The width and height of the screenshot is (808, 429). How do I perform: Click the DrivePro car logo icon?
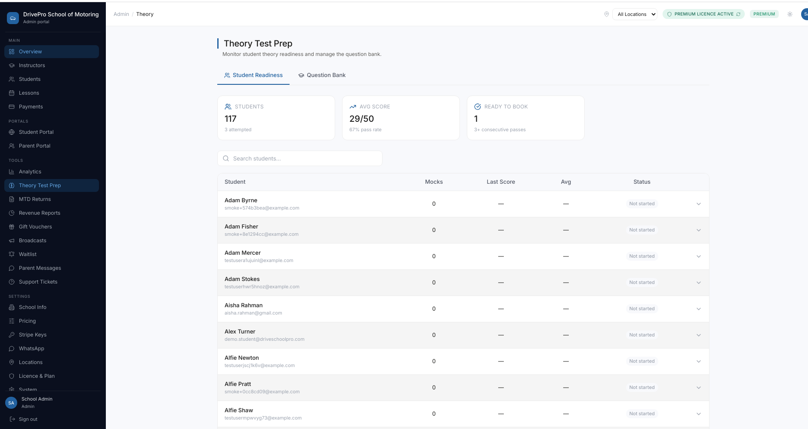click(13, 18)
